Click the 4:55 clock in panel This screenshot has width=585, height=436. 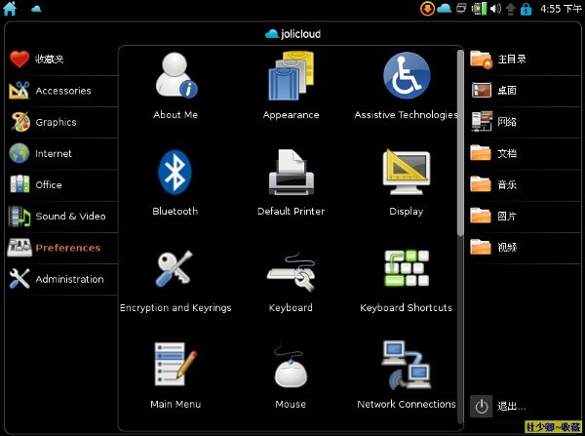pos(562,9)
